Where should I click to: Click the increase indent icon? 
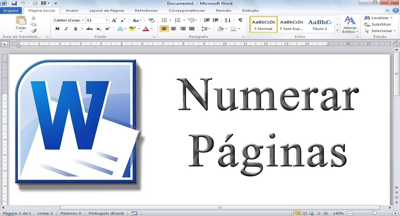click(215, 20)
